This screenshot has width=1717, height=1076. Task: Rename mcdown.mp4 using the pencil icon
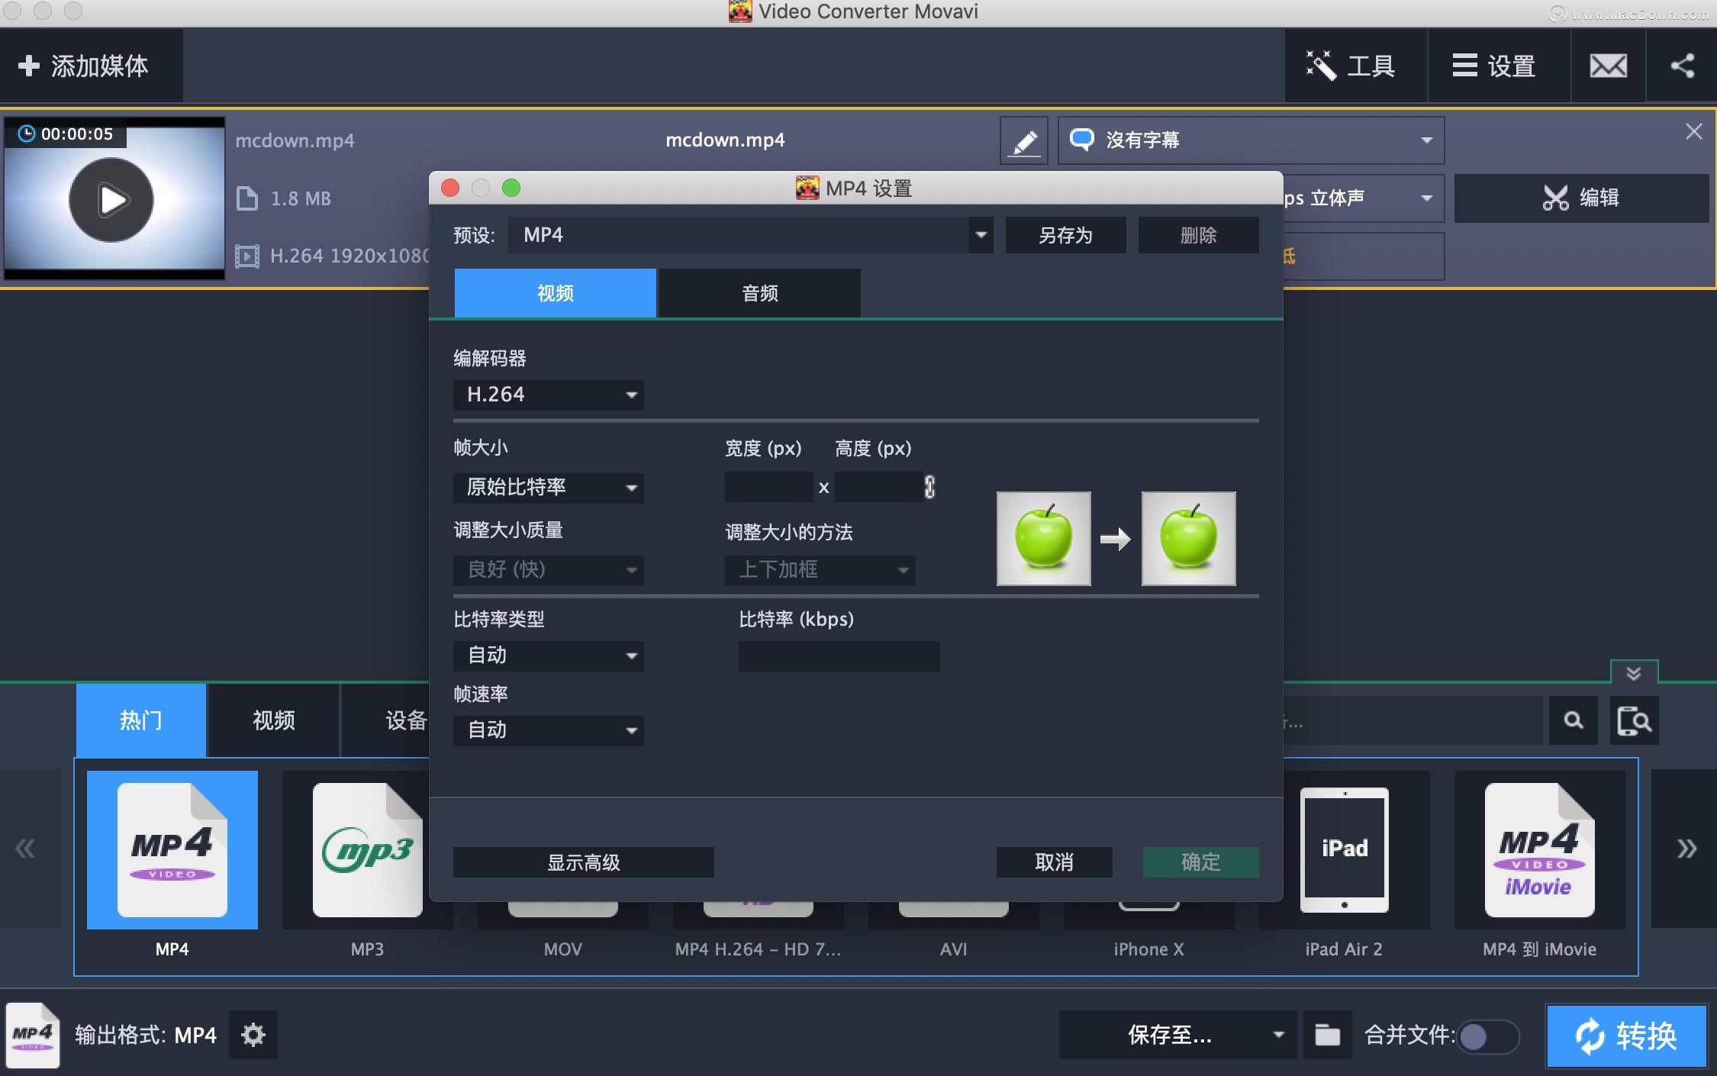[1023, 140]
